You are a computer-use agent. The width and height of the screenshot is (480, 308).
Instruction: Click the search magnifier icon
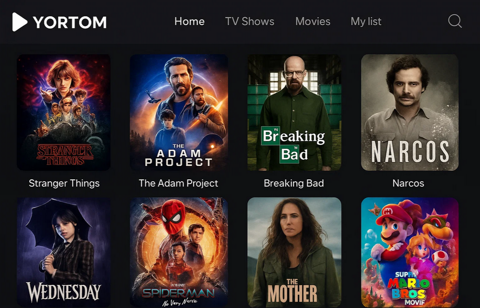[455, 21]
